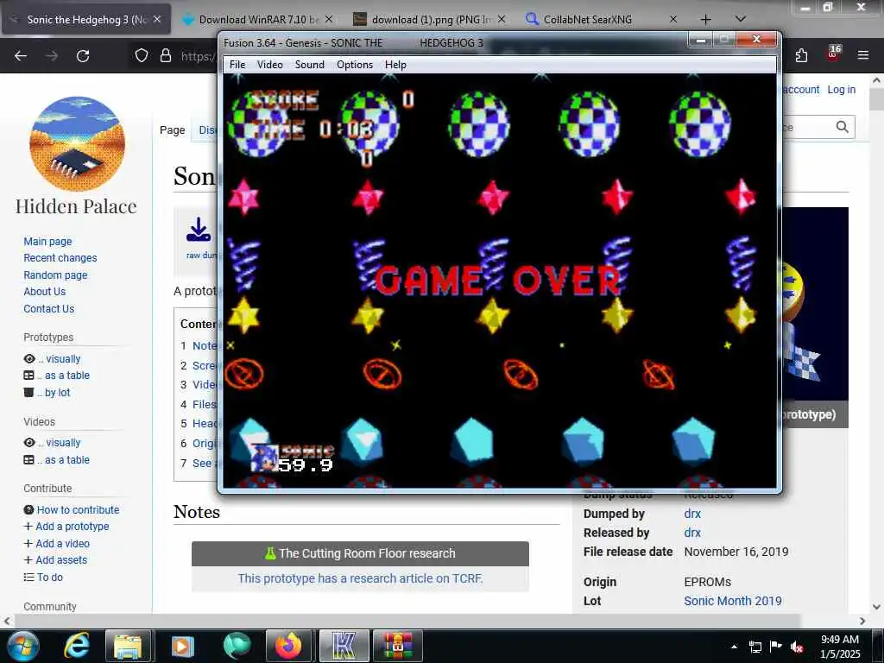Open About Us link

pyautogui.click(x=45, y=292)
